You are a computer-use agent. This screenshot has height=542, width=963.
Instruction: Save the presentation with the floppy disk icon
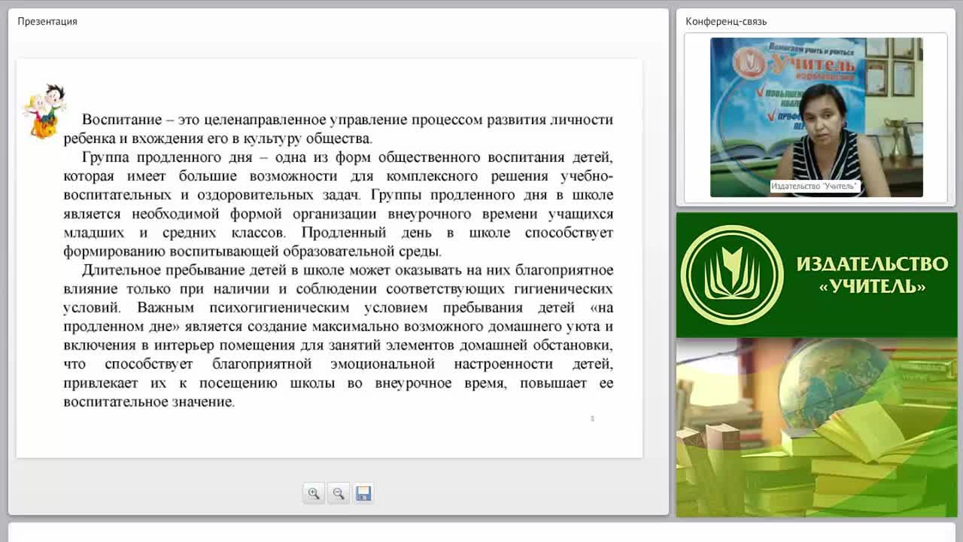point(363,493)
